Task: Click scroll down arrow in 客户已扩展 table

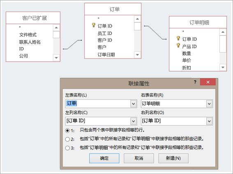Action: pyautogui.click(x=56, y=58)
